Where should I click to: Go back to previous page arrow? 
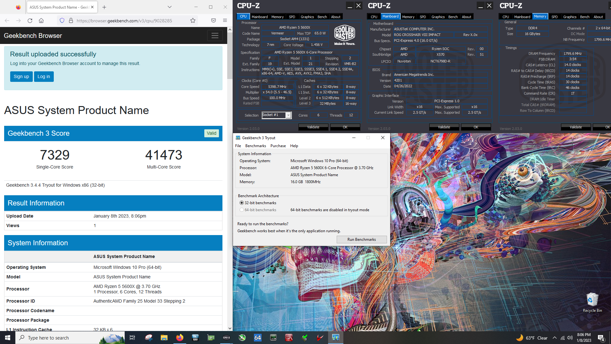tap(7, 20)
